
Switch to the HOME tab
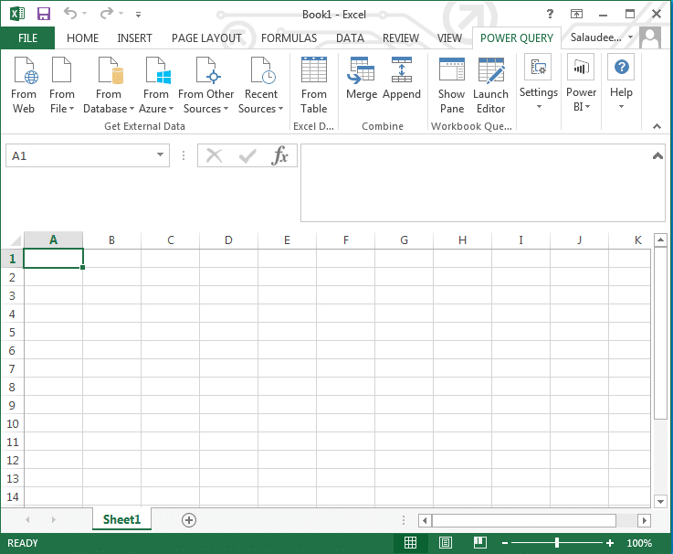(x=82, y=38)
